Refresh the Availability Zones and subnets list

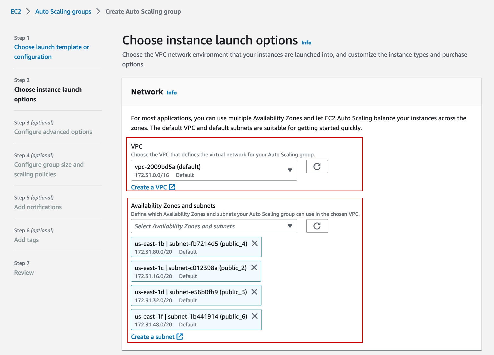[317, 226]
